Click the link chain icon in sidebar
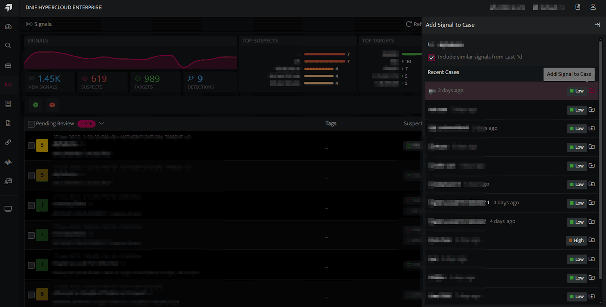 8,142
